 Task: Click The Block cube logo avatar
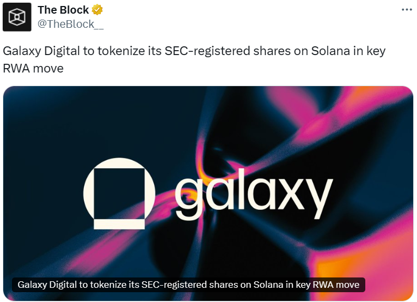(x=16, y=17)
